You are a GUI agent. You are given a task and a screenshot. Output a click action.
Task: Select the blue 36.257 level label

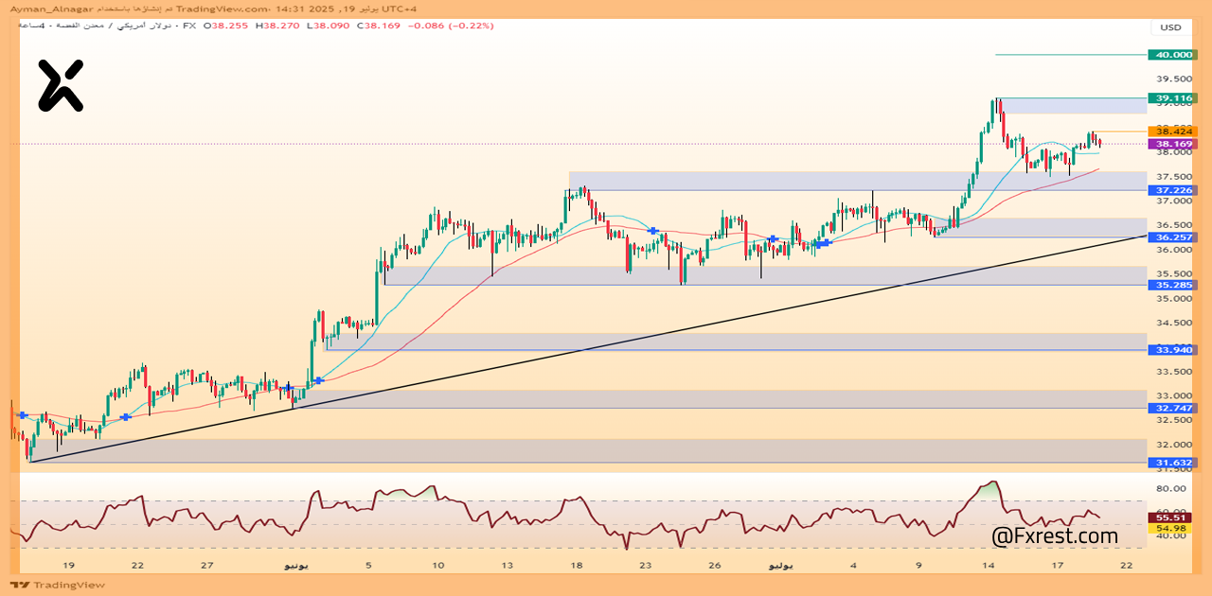(1172, 237)
